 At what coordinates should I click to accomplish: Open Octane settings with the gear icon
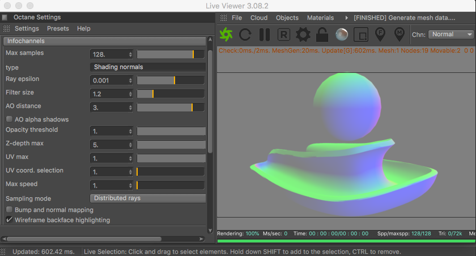303,34
